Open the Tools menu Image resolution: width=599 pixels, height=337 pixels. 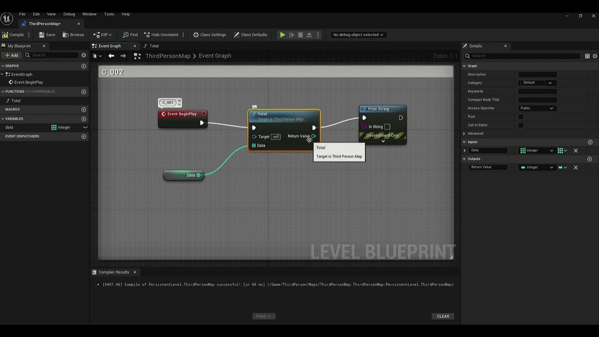109,14
